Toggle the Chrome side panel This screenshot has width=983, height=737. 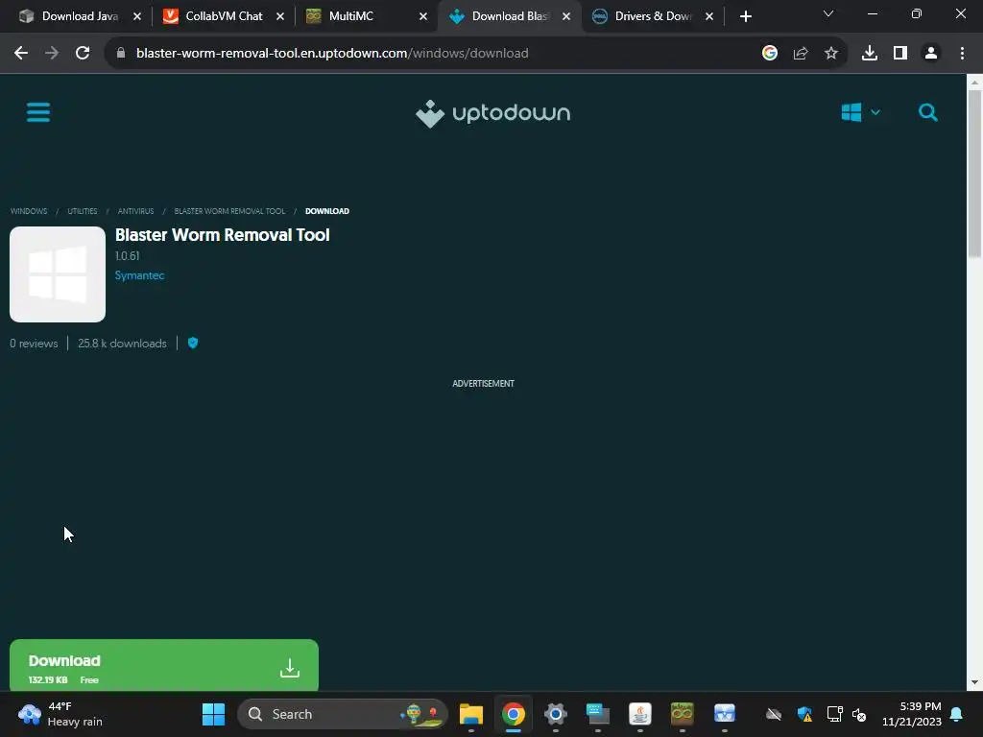(900, 54)
